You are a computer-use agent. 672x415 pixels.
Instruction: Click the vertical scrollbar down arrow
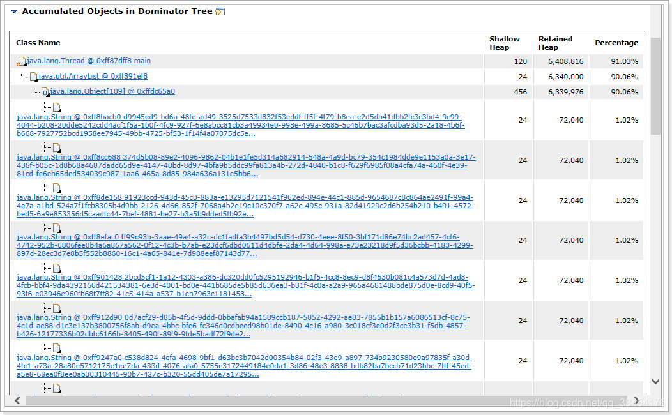(x=655, y=381)
